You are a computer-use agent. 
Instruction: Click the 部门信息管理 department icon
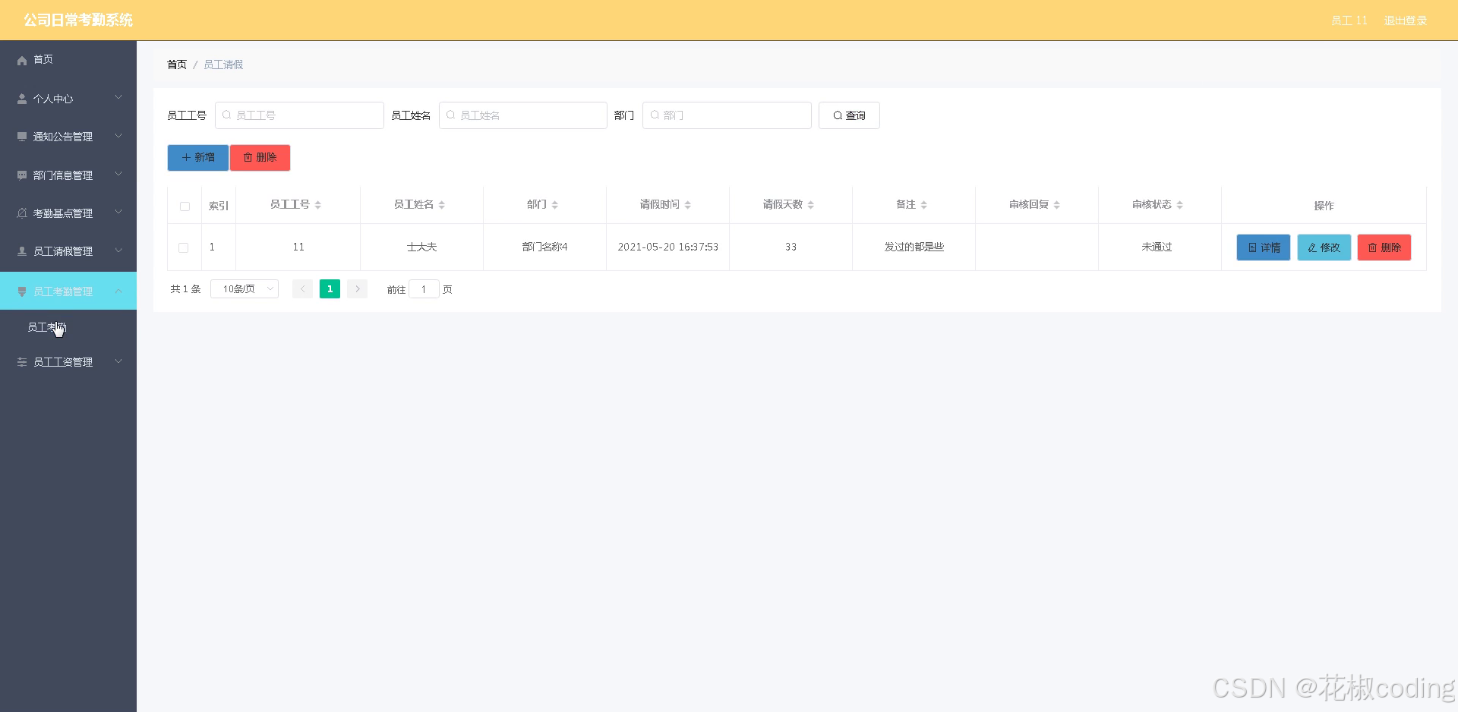(21, 175)
